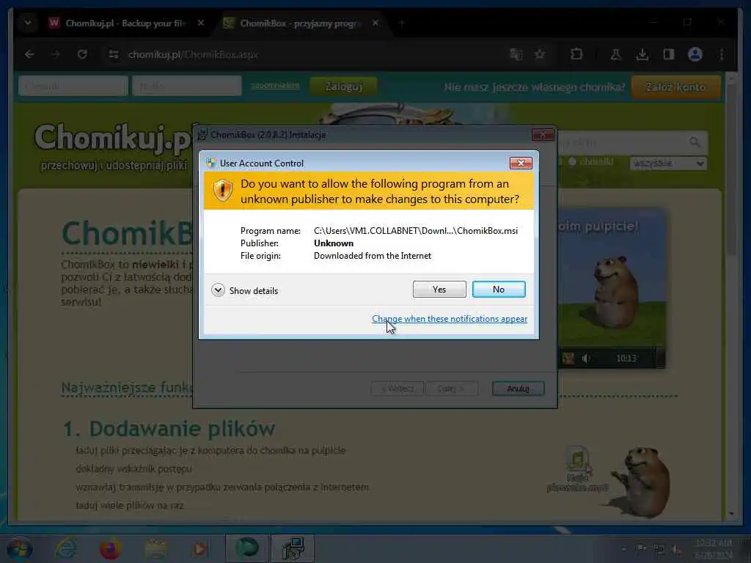
Task: Close the Chomikuj.pl browser tab
Action: (x=201, y=23)
